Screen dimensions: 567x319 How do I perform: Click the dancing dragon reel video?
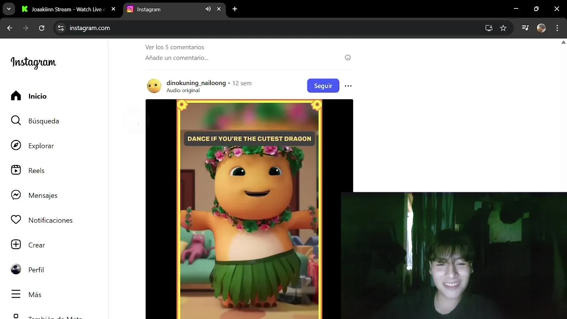click(249, 209)
